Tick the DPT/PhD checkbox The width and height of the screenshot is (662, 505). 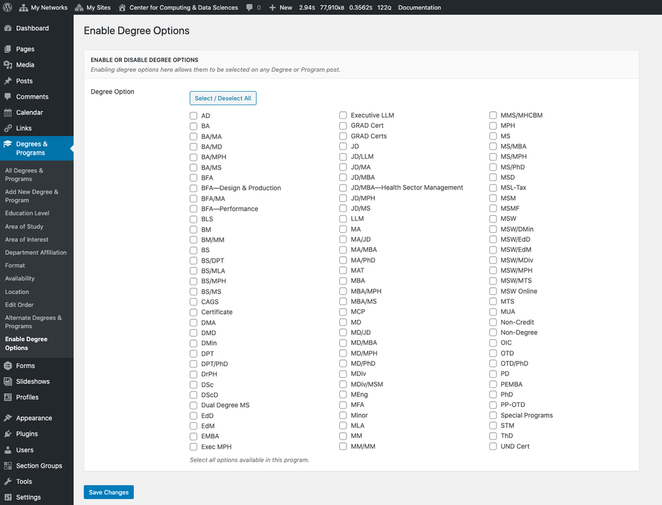click(x=193, y=364)
